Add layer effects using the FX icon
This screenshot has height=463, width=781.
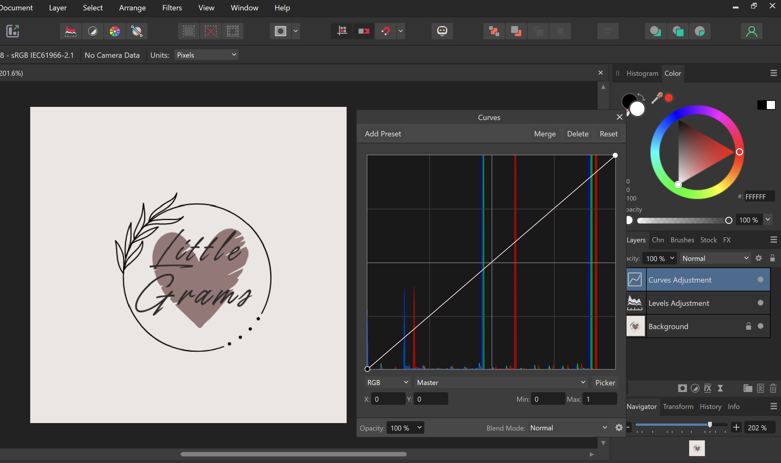[x=707, y=389]
